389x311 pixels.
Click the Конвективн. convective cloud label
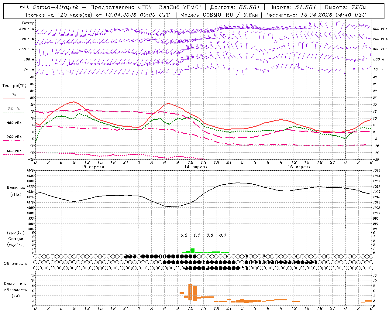pyautogui.click(x=15, y=284)
